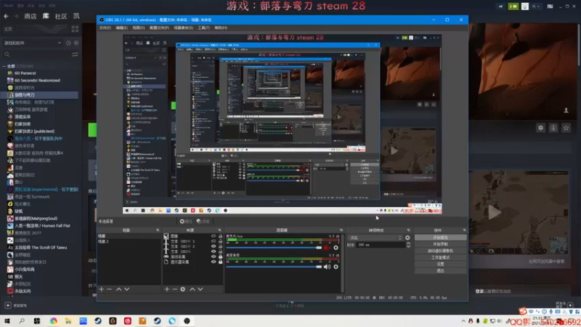Collapse the 全部 games category in Steam
581x327 pixels.
click(4, 66)
